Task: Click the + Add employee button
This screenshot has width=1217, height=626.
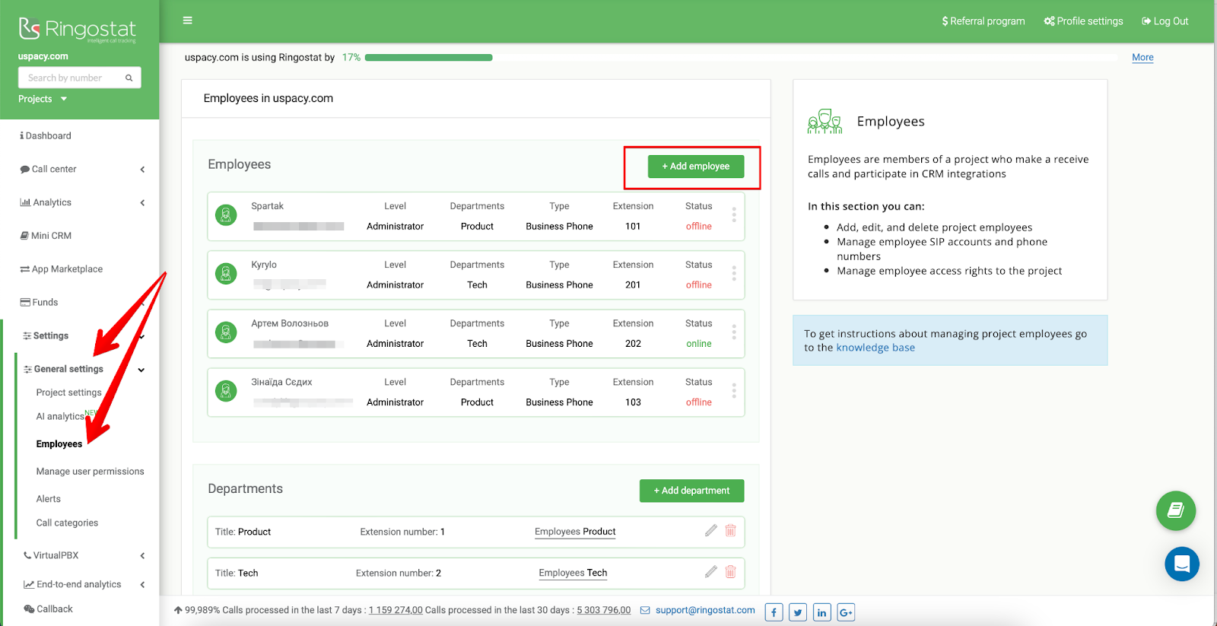Action: tap(696, 167)
